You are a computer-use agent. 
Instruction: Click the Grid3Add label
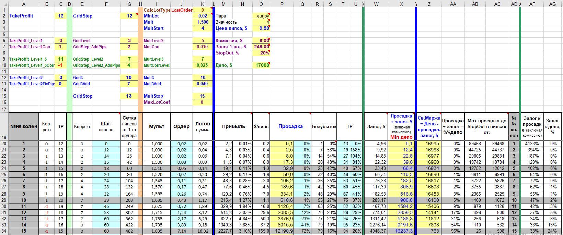coord(82,84)
